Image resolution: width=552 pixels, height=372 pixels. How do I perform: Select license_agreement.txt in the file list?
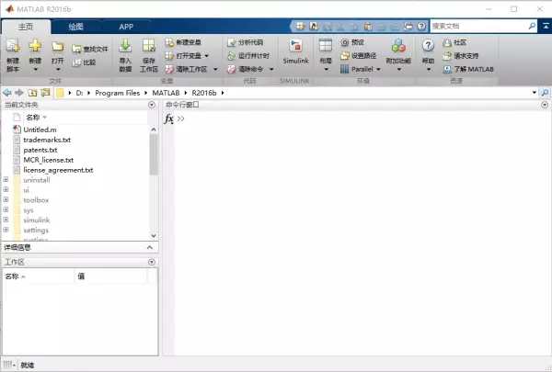pos(58,170)
